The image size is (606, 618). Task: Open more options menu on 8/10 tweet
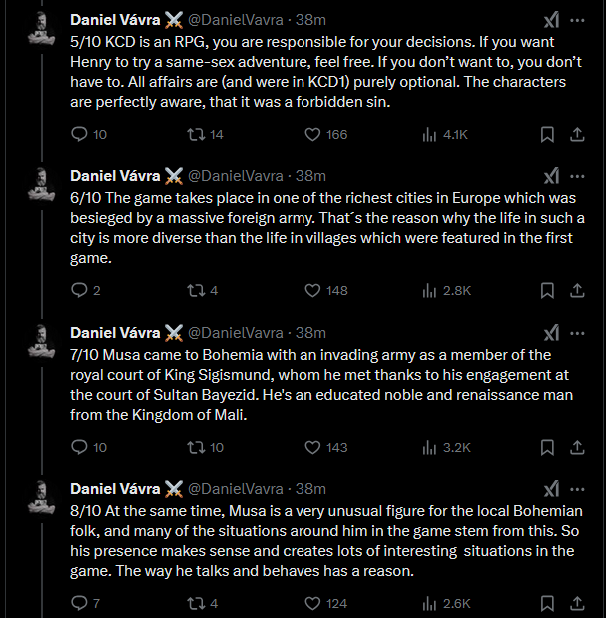[x=578, y=489]
